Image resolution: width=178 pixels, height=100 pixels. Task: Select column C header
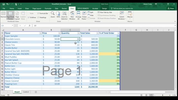70,30
